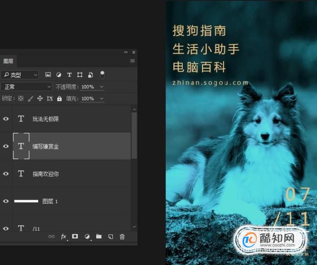Image resolution: width=317 pixels, height=265 pixels.
Task: Click the 玩法无极限 layer T thumbnail
Action: [x=21, y=119]
